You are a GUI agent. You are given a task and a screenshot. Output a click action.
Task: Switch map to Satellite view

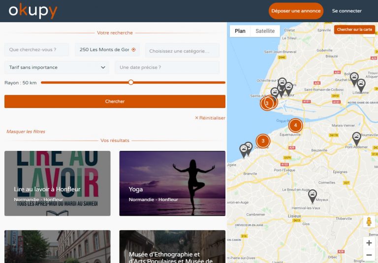[265, 31]
